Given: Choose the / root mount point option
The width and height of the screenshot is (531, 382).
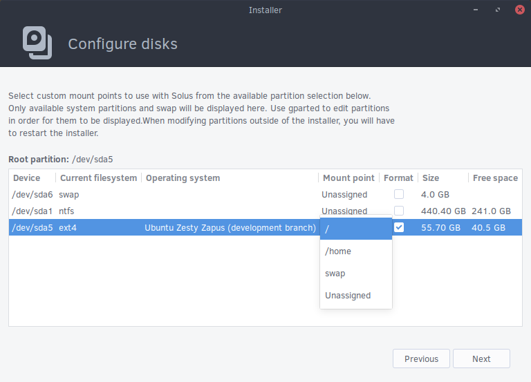Looking at the screenshot, I should point(356,229).
